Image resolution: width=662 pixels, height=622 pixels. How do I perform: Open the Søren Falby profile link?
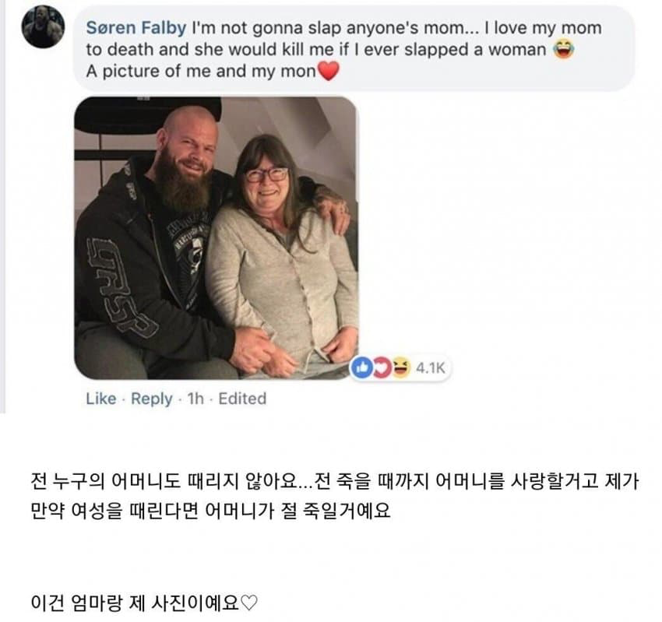pos(136,28)
